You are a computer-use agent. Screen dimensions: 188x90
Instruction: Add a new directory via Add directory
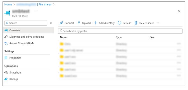click(104, 23)
